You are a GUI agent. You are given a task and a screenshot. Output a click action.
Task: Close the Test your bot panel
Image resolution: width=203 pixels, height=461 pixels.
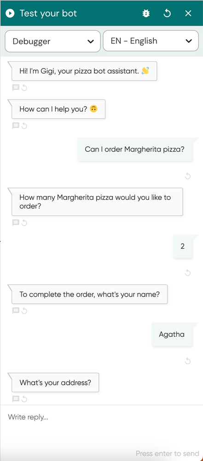[x=188, y=13]
